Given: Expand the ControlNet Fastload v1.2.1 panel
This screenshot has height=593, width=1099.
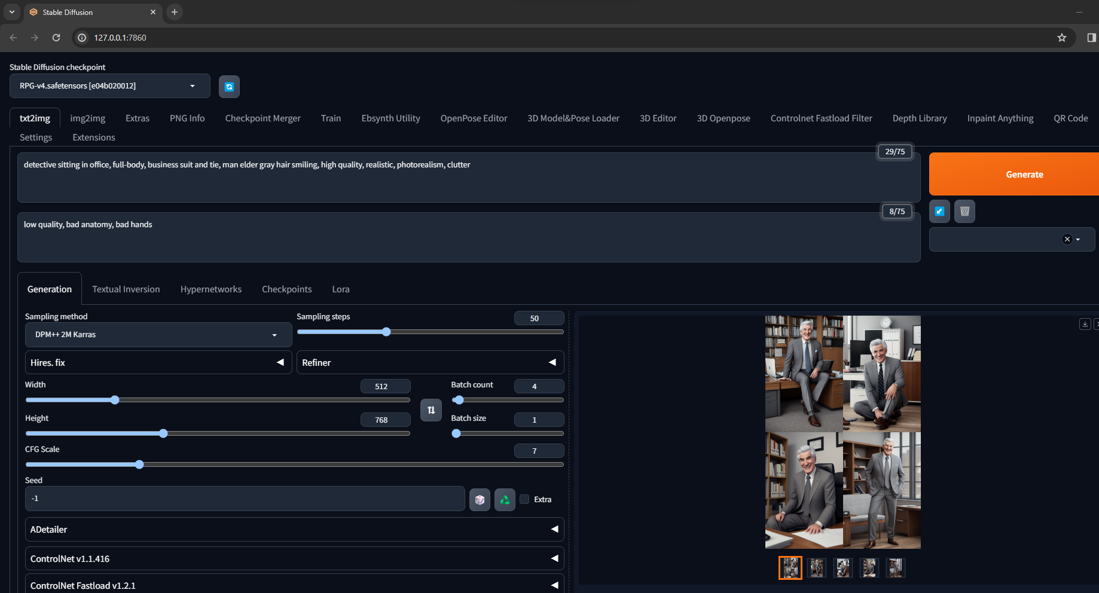Looking at the screenshot, I should [x=295, y=585].
